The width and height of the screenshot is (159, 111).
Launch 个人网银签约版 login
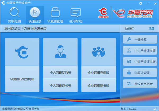tap(60, 72)
